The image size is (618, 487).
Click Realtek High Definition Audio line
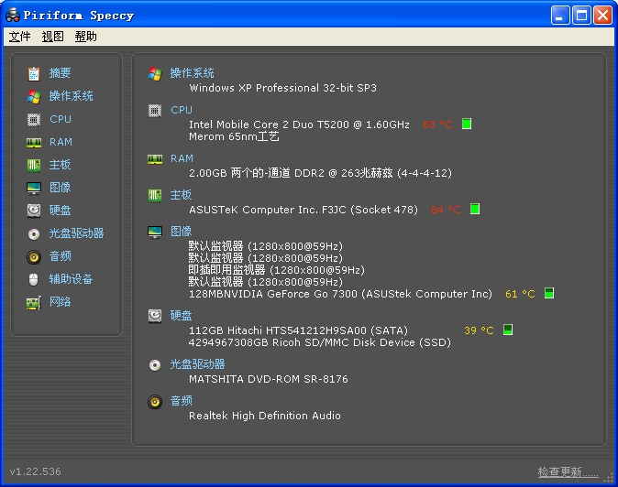(264, 416)
